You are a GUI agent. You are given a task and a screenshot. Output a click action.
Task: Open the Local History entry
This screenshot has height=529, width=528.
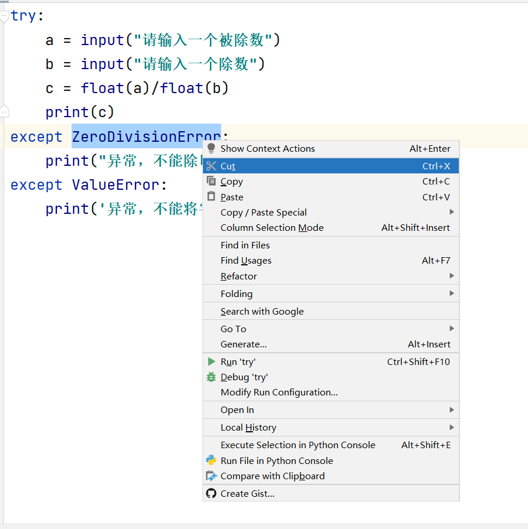tap(331, 428)
